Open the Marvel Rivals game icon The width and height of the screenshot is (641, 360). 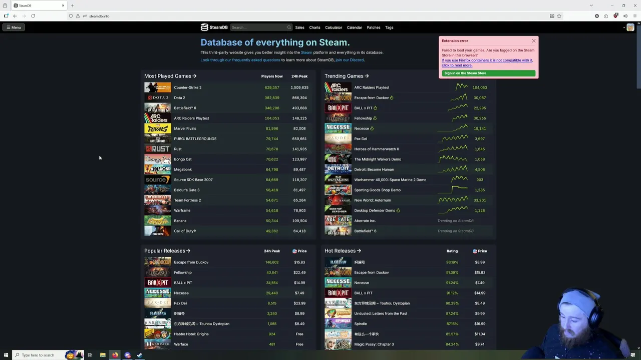[158, 128]
